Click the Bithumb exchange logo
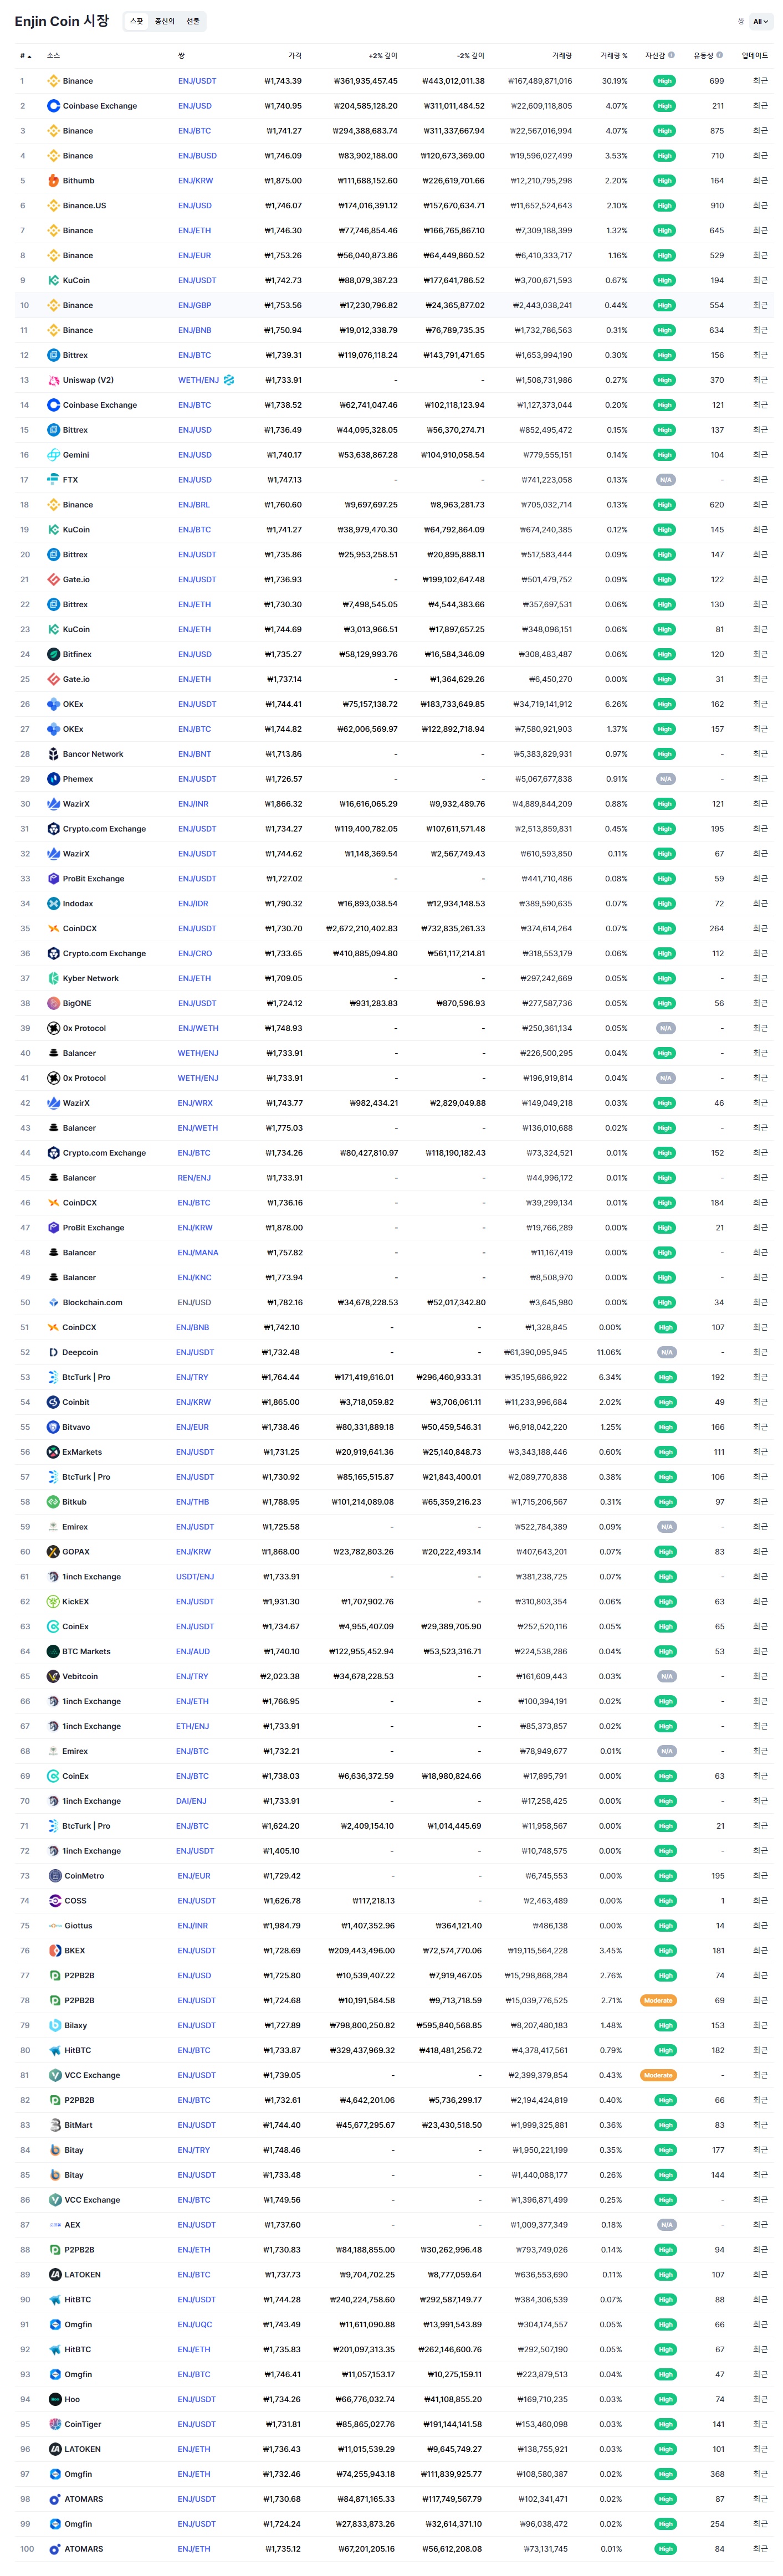This screenshot has width=783, height=2576. [x=53, y=181]
